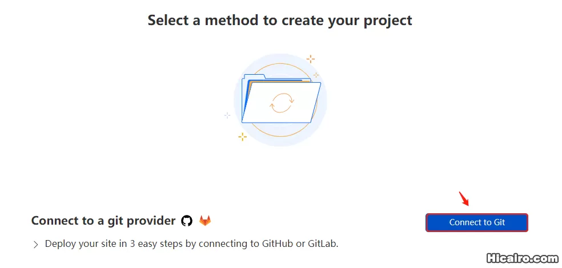Click the "Select a method to create your project" title
This screenshot has width=562, height=268.
point(280,21)
